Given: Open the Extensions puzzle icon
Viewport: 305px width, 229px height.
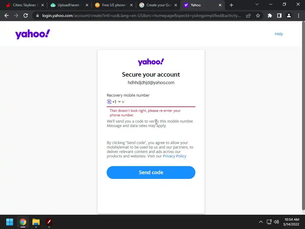Looking at the screenshot, I should click(270, 16).
